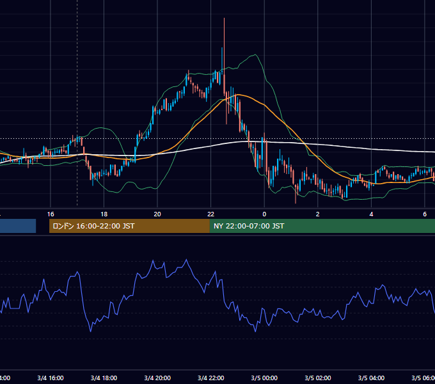Image resolution: width=435 pixels, height=384 pixels.
Task: Click the time axis label 4
Action: click(x=371, y=214)
